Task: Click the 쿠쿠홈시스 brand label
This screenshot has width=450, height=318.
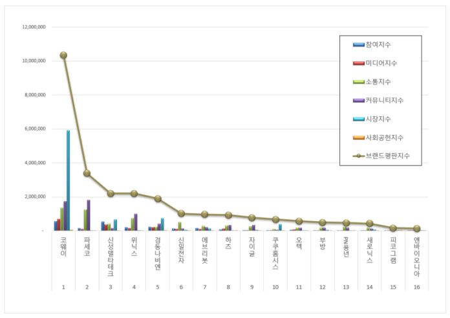Action: tap(275, 253)
